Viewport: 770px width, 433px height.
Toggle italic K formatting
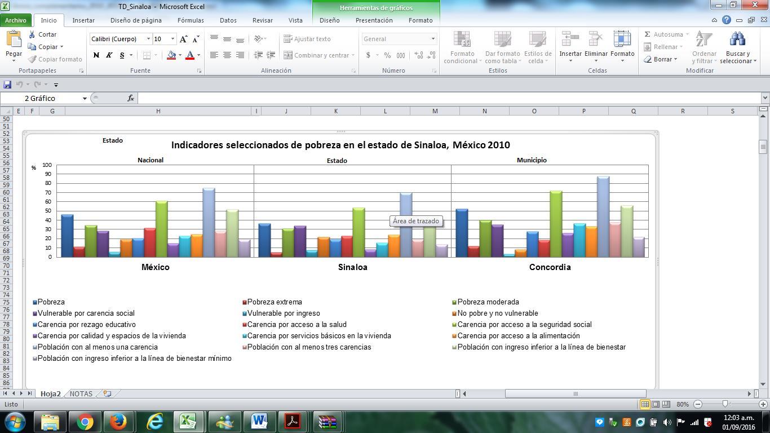click(109, 55)
